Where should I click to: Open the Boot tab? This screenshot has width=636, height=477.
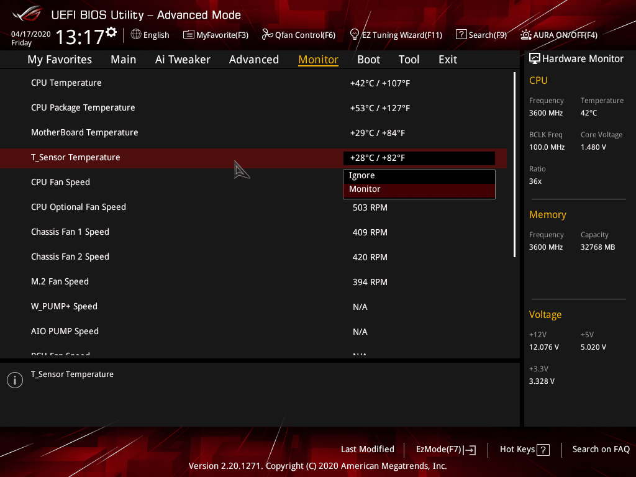coord(369,60)
